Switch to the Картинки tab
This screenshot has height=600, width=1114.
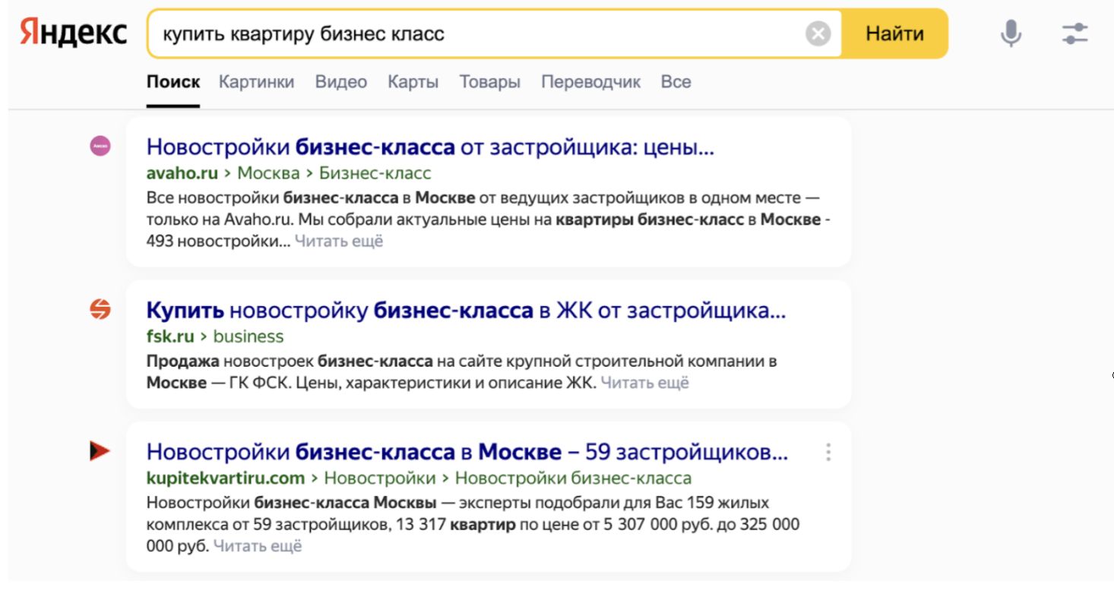(x=256, y=82)
